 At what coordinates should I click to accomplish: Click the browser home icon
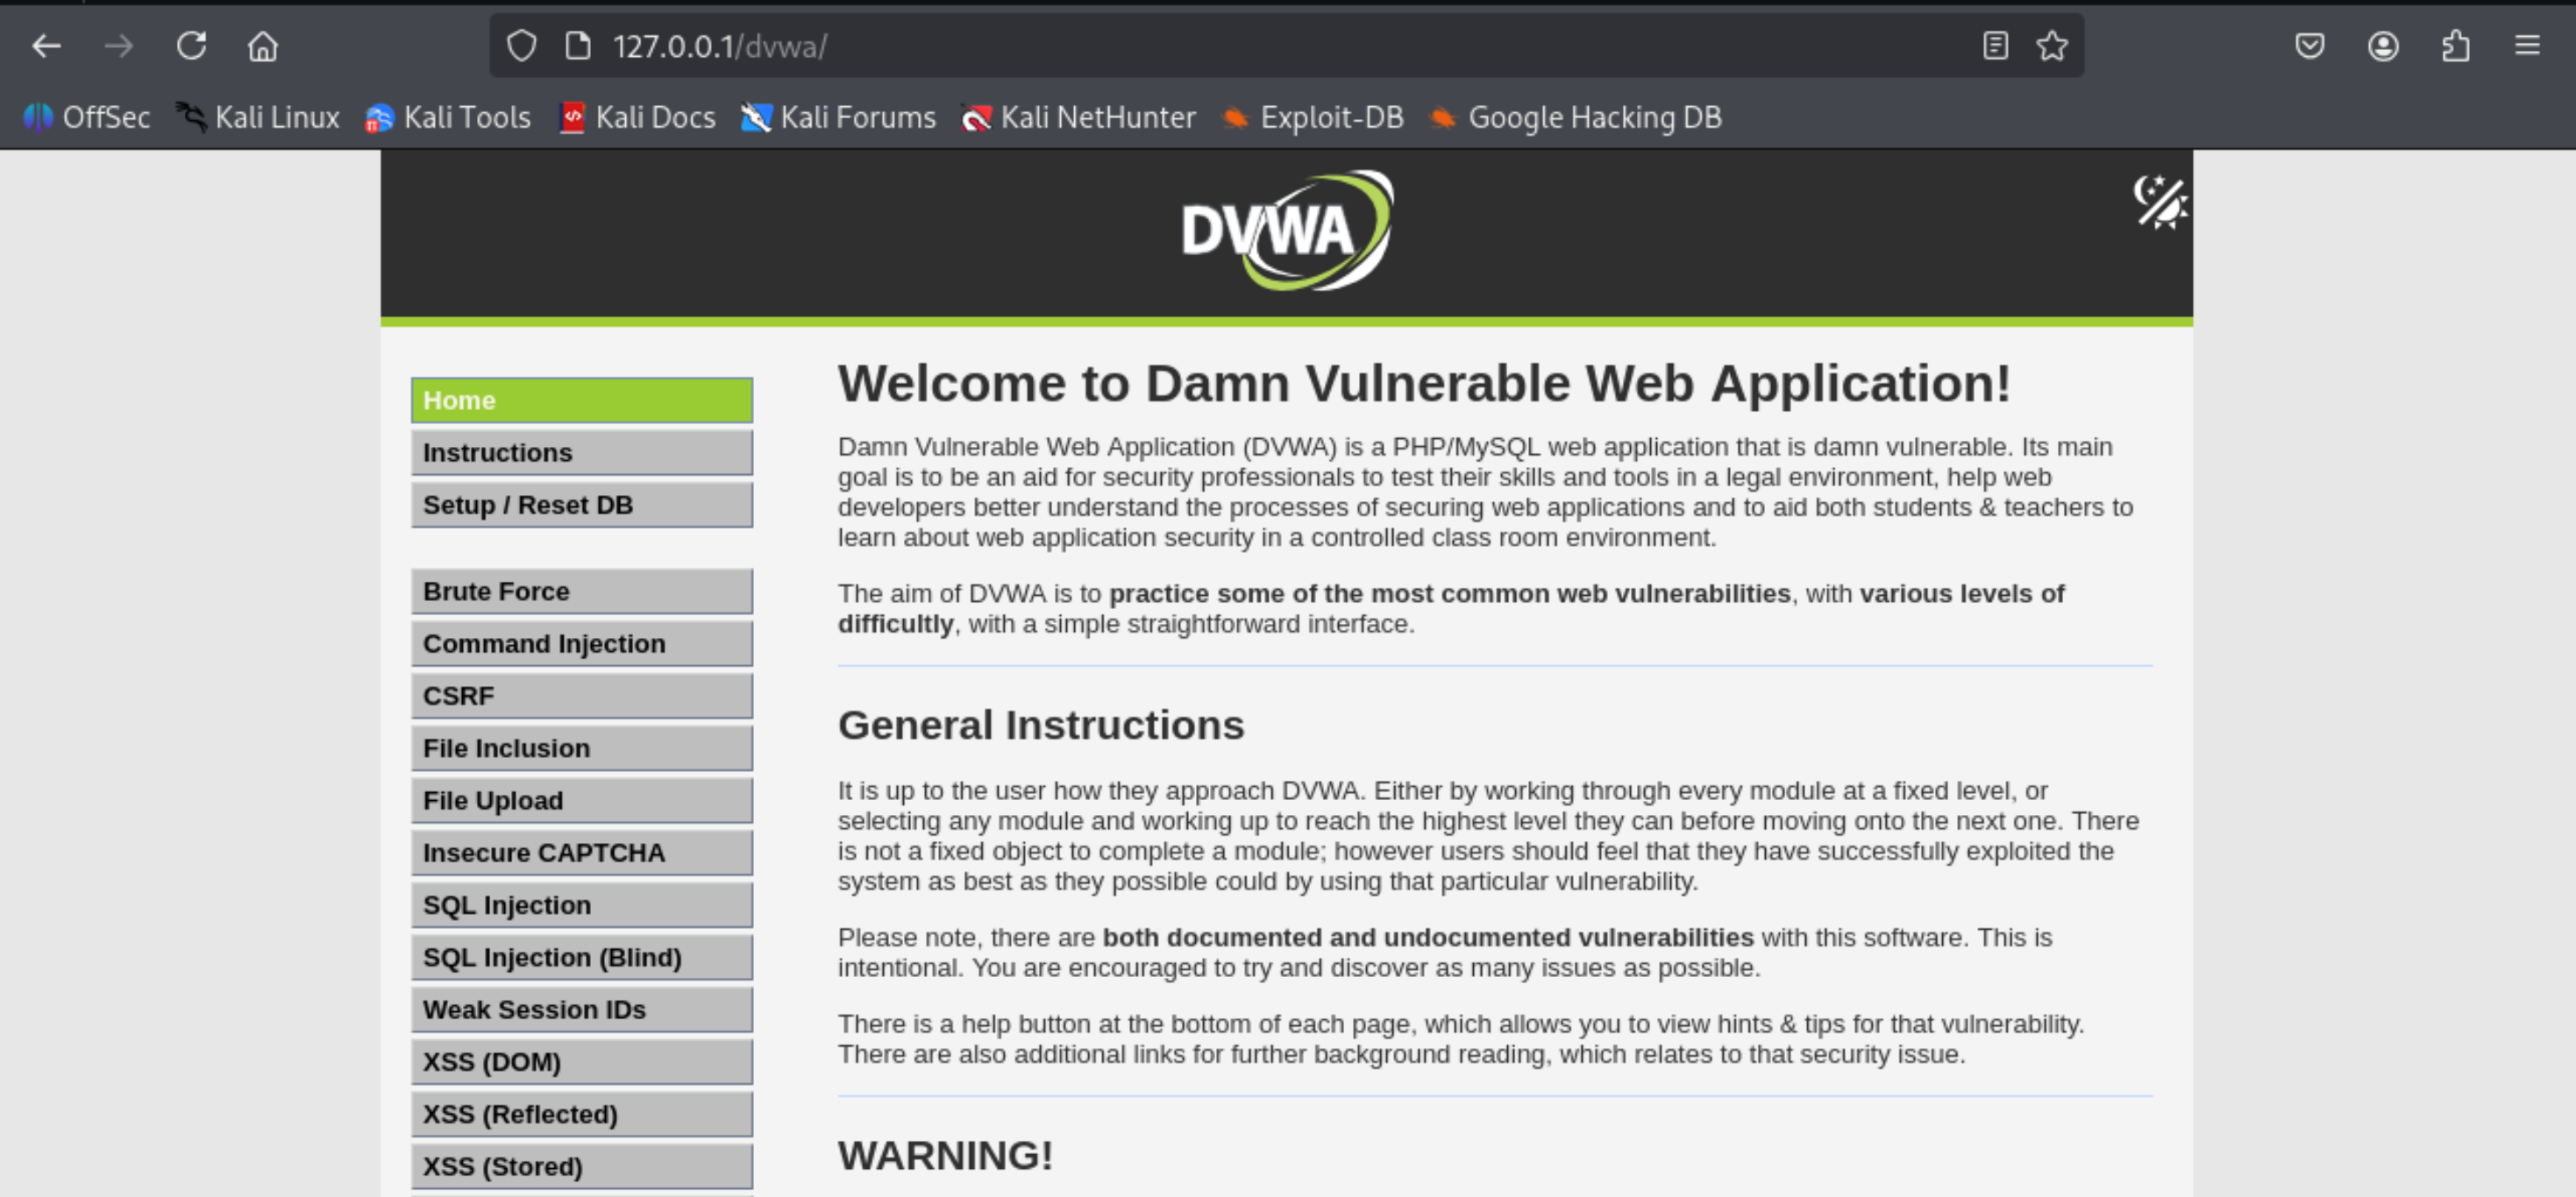263,46
